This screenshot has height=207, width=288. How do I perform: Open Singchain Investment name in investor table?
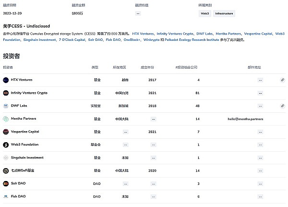(27, 158)
